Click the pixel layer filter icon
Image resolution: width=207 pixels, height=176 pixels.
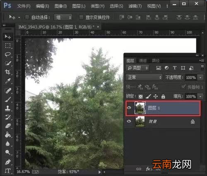tap(159, 68)
